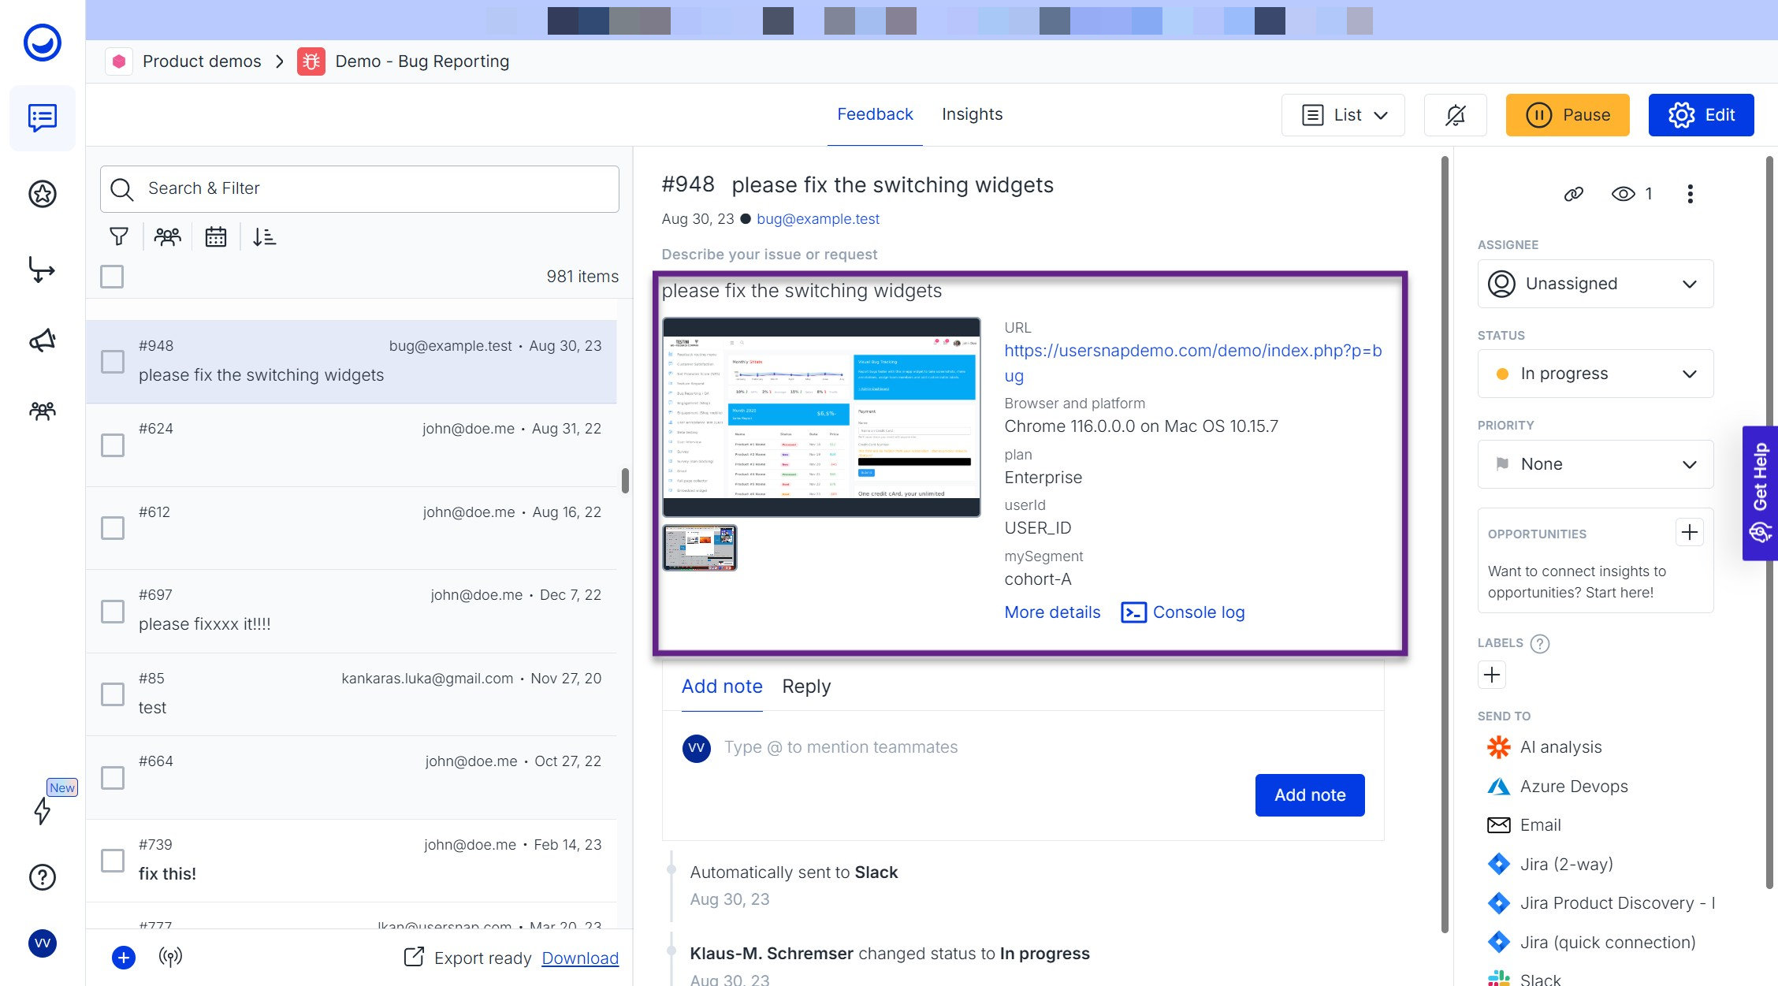Screen dimensions: 1778x986
Task: Open the small second screenshot thumbnail
Action: (700, 547)
